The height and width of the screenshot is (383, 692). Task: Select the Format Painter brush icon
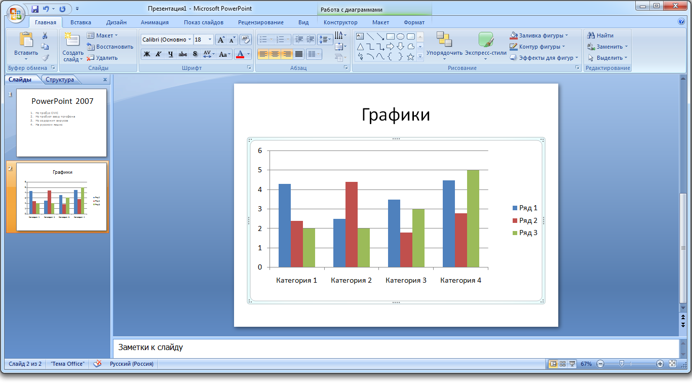[45, 58]
